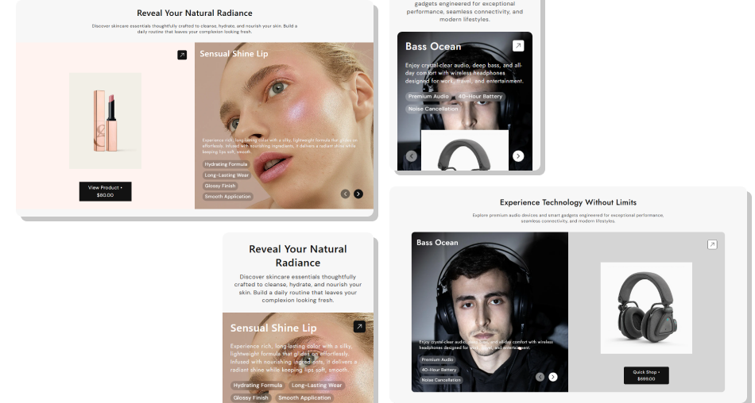Click Sensual Shine Lip title on wide skincare card
Screen dimensions: 755x403
234,54
